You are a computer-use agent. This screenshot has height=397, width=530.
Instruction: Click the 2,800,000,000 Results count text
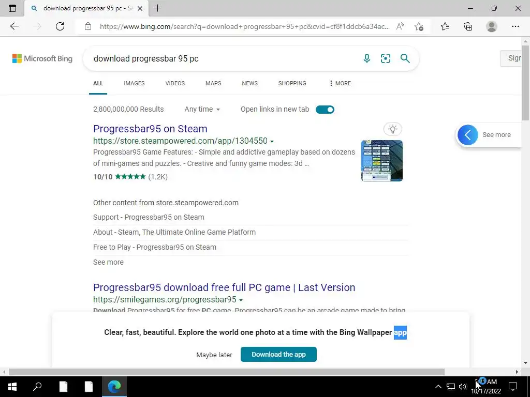coord(128,110)
